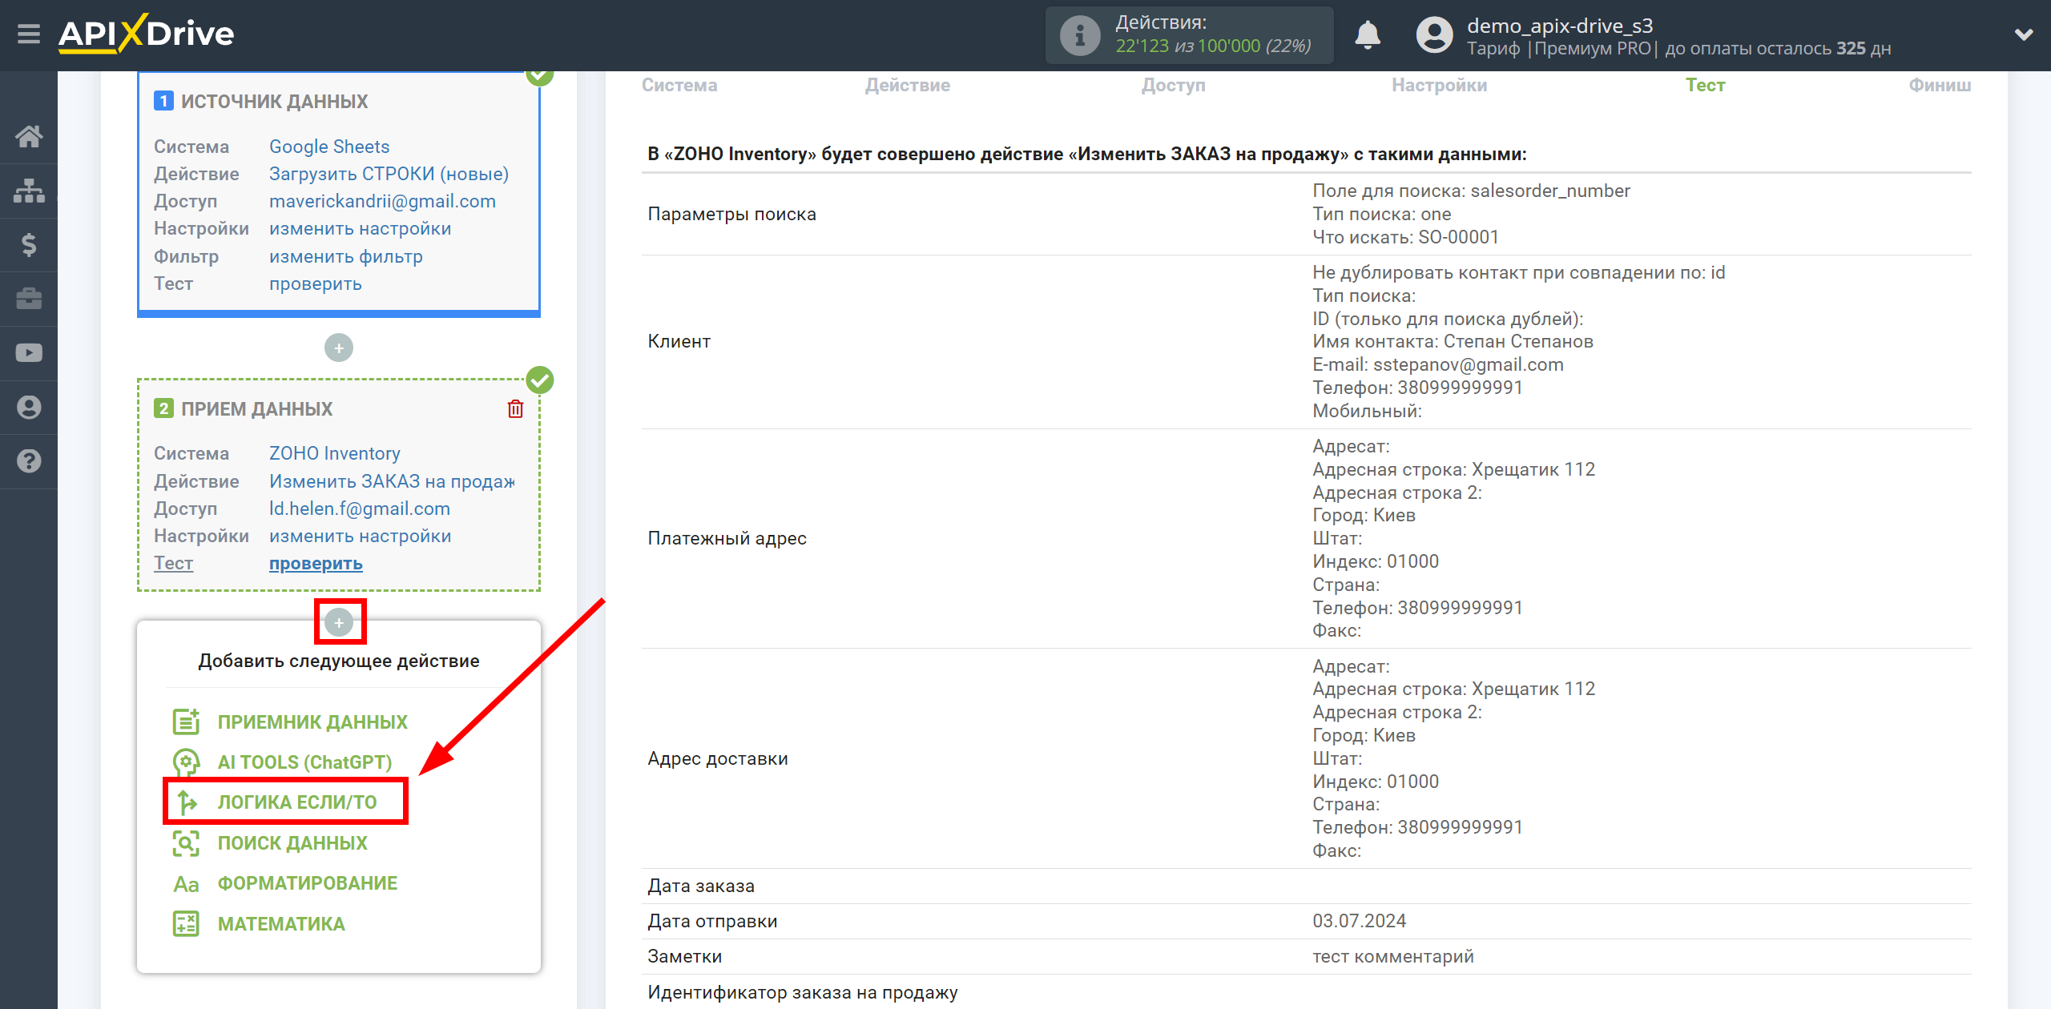Open the user profile sidebar icon

[x=29, y=407]
